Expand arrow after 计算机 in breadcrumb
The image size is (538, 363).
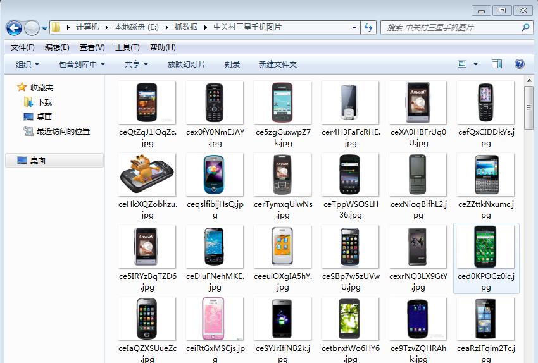(107, 27)
